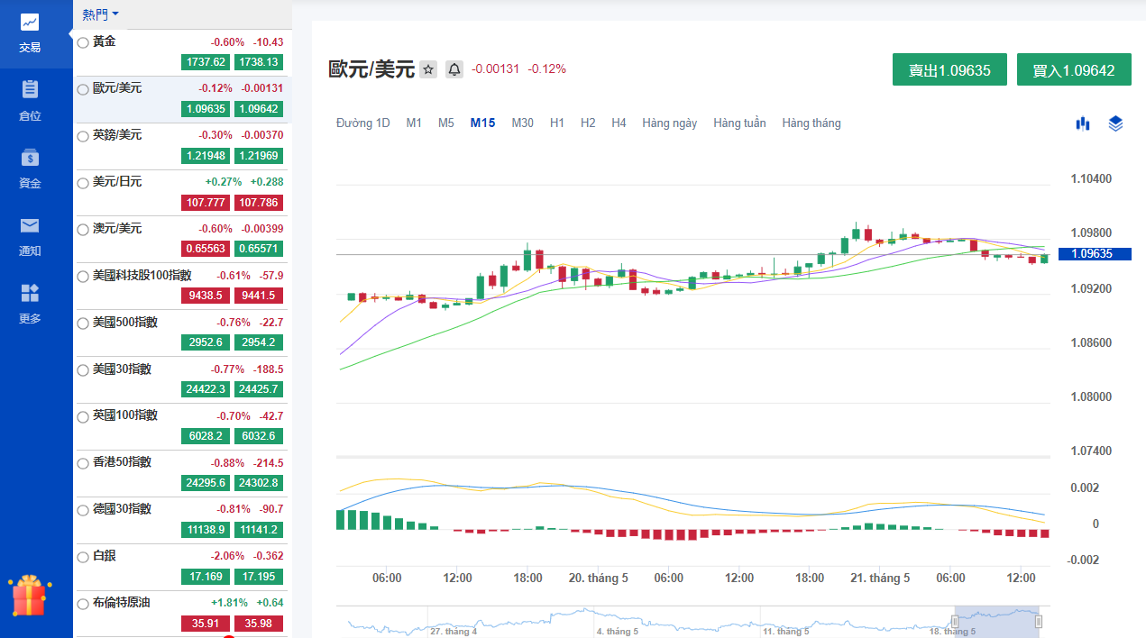Image resolution: width=1146 pixels, height=638 pixels.
Task: Set a price alert with bell icon
Action: [454, 69]
